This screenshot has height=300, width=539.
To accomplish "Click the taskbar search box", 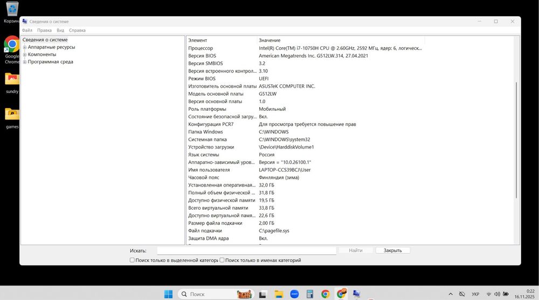I will tap(216, 294).
